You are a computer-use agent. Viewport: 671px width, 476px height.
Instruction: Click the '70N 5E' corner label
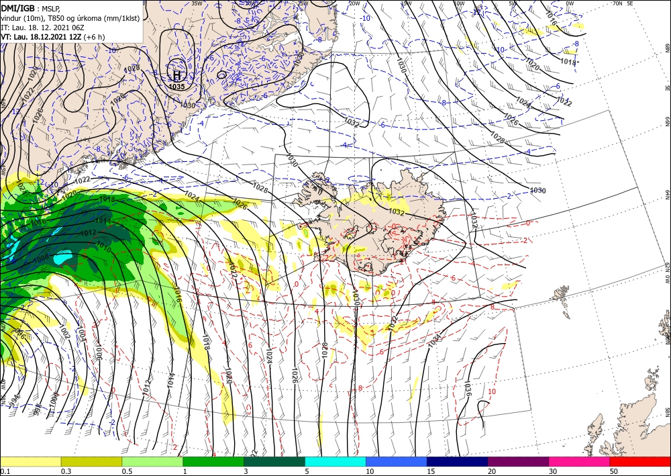coord(623,3)
